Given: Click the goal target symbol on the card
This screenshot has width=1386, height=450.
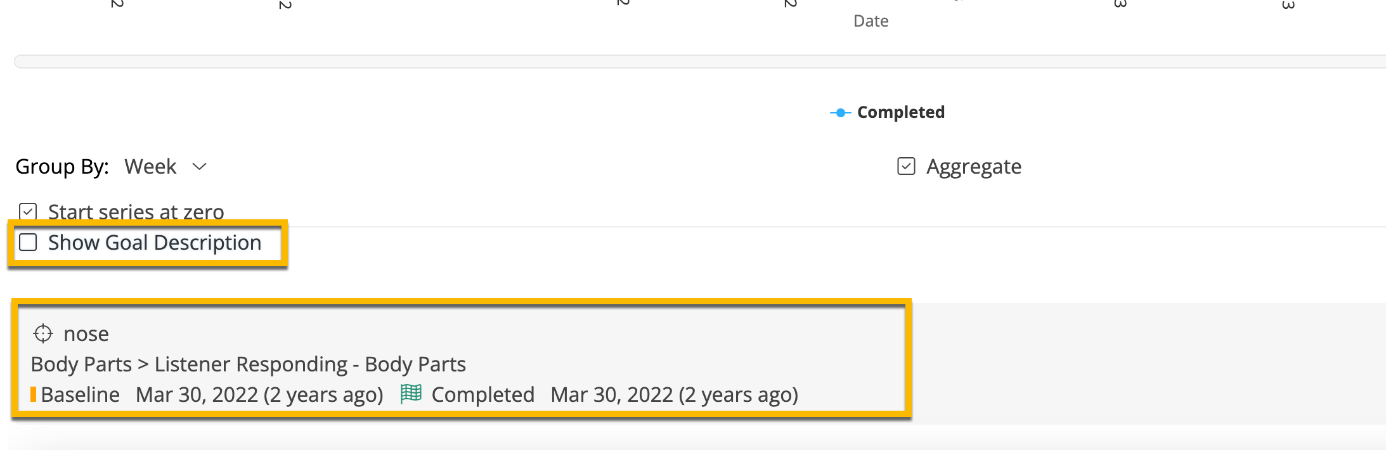Looking at the screenshot, I should [x=42, y=334].
